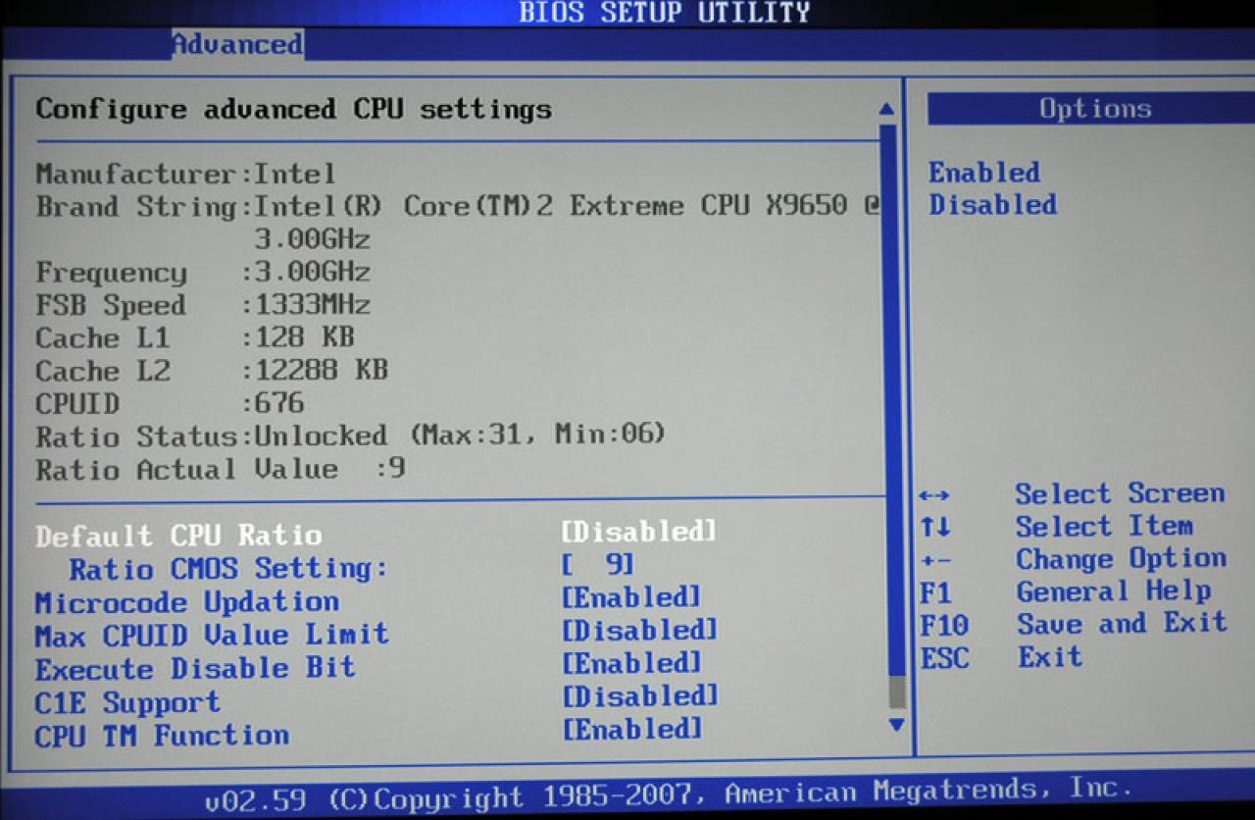Click the left-right arrows Select Screen icon
Image resolution: width=1255 pixels, height=820 pixels.
pos(935,496)
